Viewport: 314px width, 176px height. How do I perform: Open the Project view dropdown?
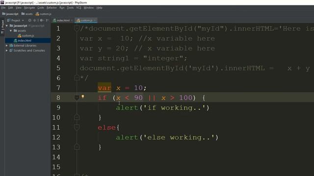16,21
